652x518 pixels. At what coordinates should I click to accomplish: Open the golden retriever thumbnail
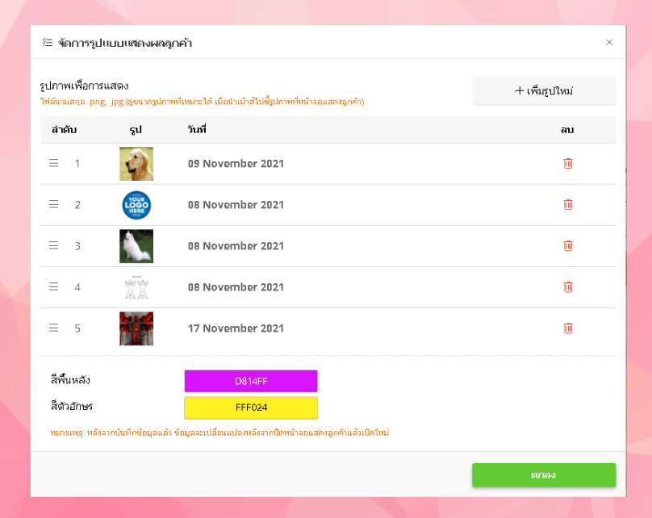pyautogui.click(x=136, y=164)
